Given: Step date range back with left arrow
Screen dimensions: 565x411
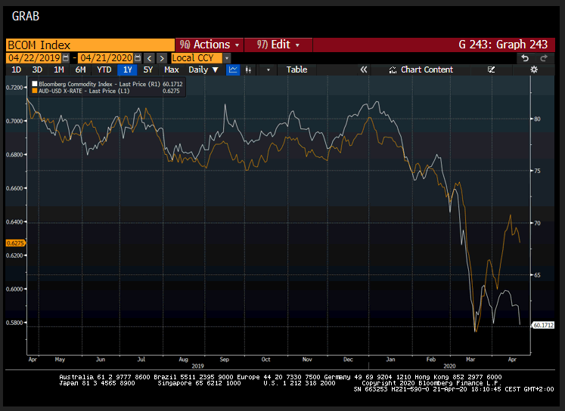Looking at the screenshot, I should [x=150, y=58].
